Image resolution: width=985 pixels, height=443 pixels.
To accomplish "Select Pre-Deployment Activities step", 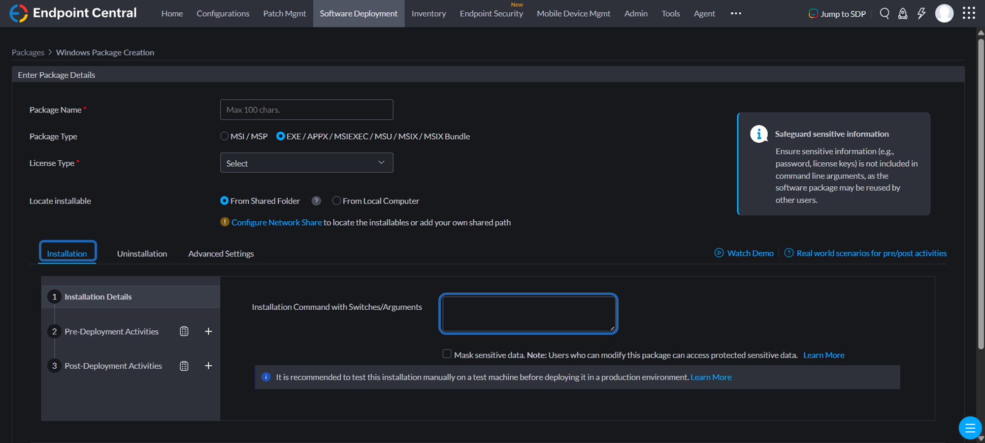I will [x=112, y=331].
